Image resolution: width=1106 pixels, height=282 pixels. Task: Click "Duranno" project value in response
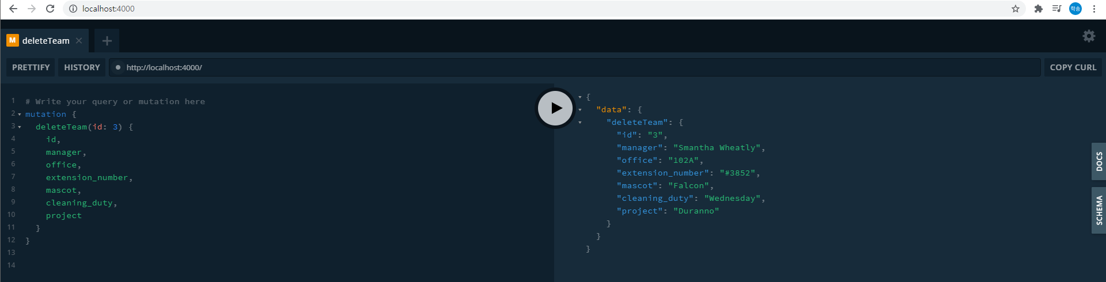tap(696, 211)
